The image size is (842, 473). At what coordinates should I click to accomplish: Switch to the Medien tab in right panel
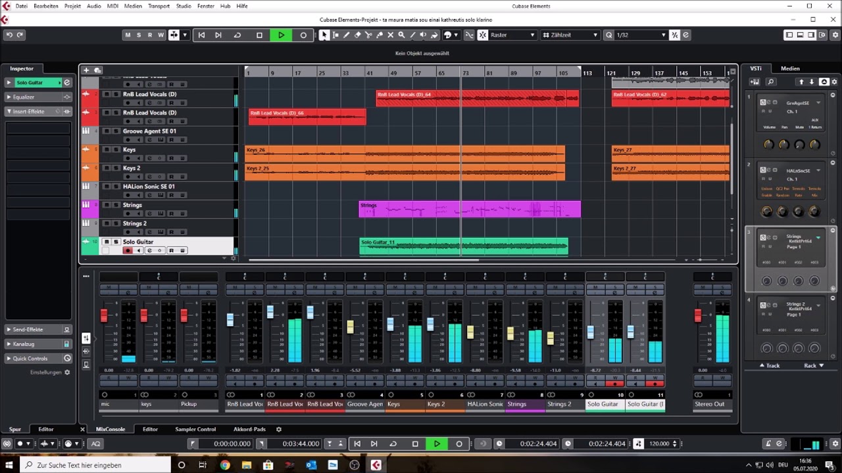tap(790, 68)
